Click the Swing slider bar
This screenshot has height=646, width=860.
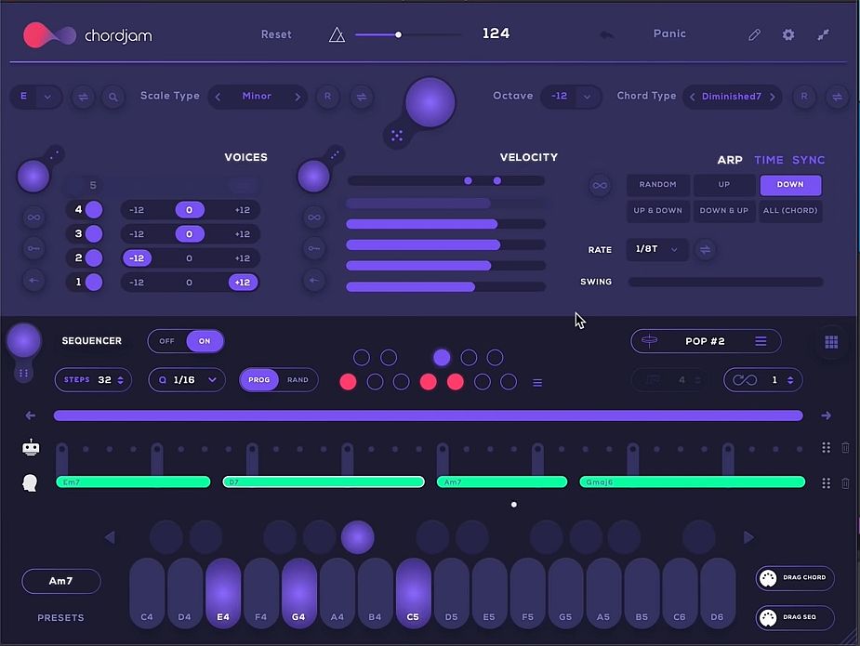click(x=725, y=282)
